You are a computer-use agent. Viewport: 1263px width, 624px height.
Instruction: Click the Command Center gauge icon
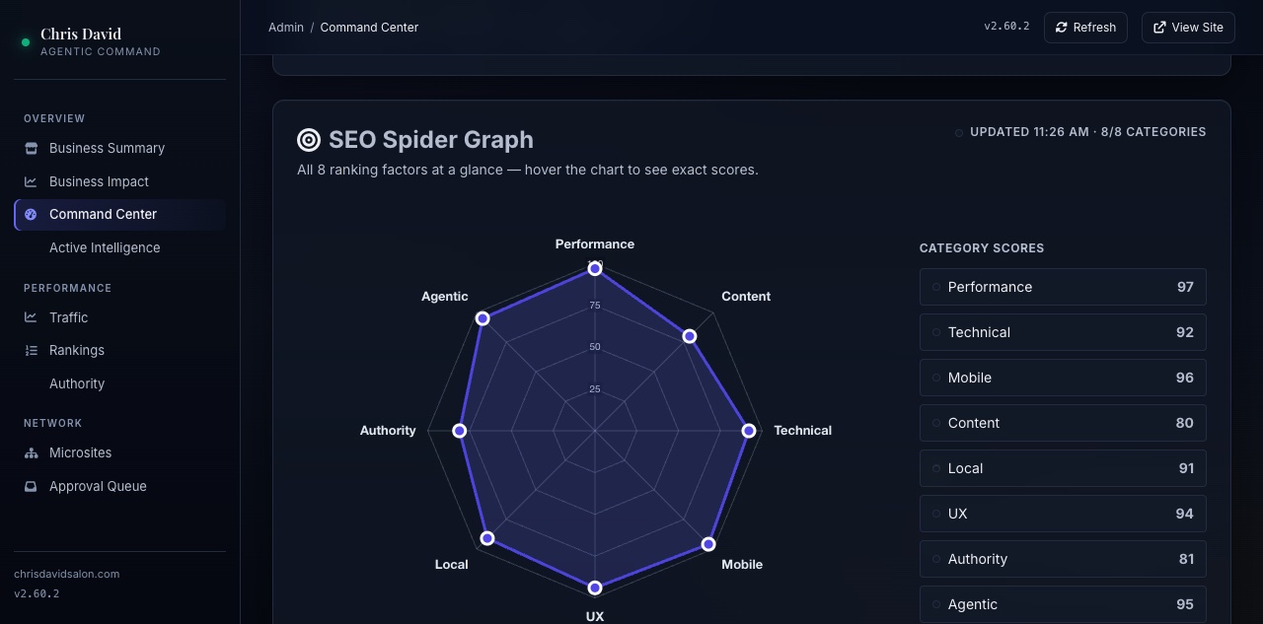(x=31, y=214)
